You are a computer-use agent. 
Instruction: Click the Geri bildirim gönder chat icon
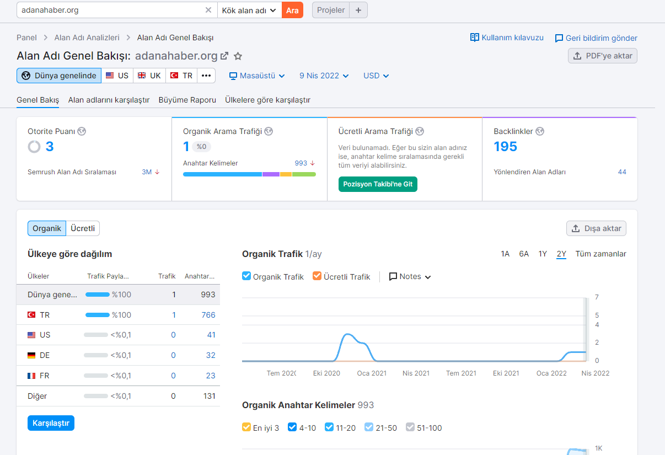pyautogui.click(x=559, y=38)
